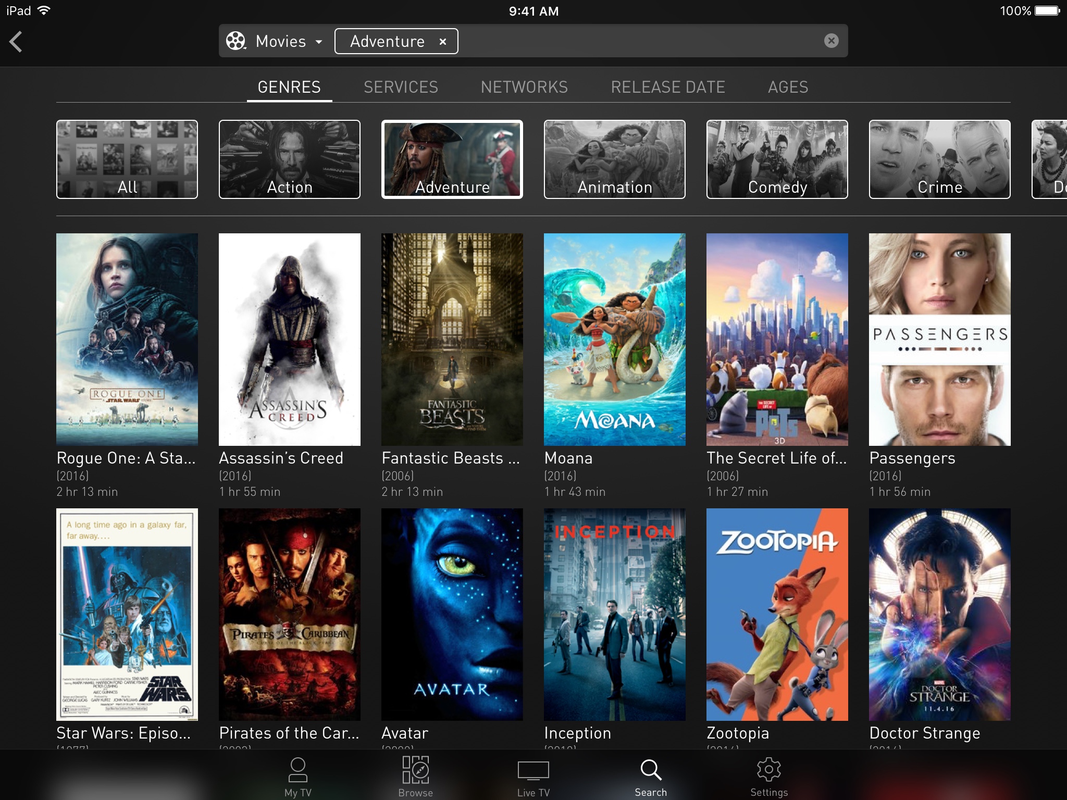This screenshot has height=800, width=1067.
Task: Toggle the Animation genre filter
Action: coord(615,159)
